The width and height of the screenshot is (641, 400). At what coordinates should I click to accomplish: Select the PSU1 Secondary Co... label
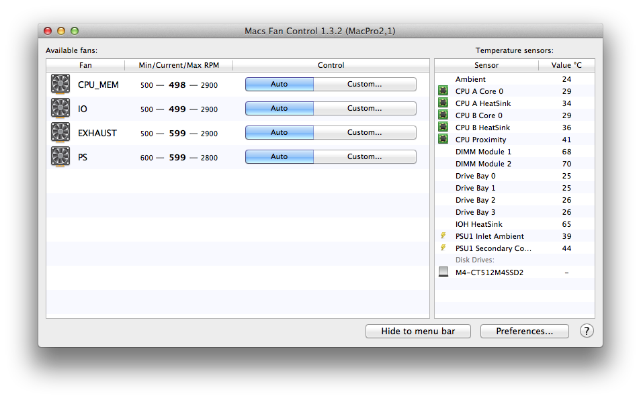[x=493, y=248]
